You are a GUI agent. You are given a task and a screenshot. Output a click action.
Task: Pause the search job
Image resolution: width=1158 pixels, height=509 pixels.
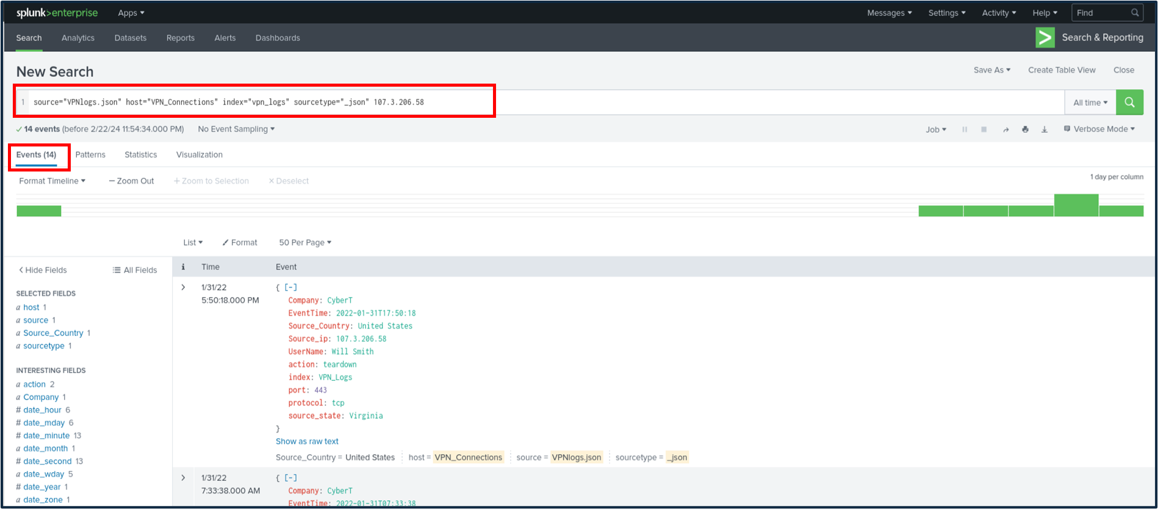965,129
